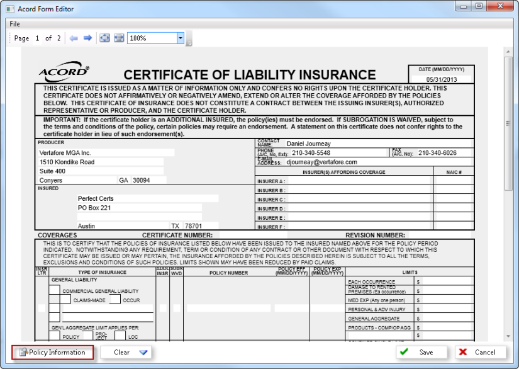
Task: Click the fit whole page icon
Action: tap(104, 38)
